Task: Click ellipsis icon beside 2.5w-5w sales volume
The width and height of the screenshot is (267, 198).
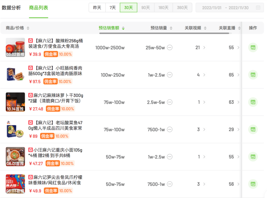Action: [170, 102]
